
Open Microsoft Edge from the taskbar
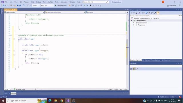tap(50, 100)
